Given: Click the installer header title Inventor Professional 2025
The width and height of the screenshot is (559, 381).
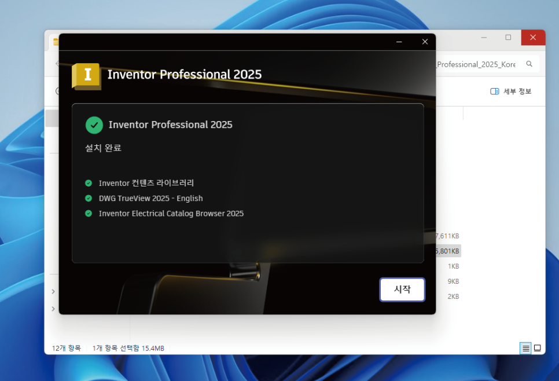Looking at the screenshot, I should [x=185, y=74].
